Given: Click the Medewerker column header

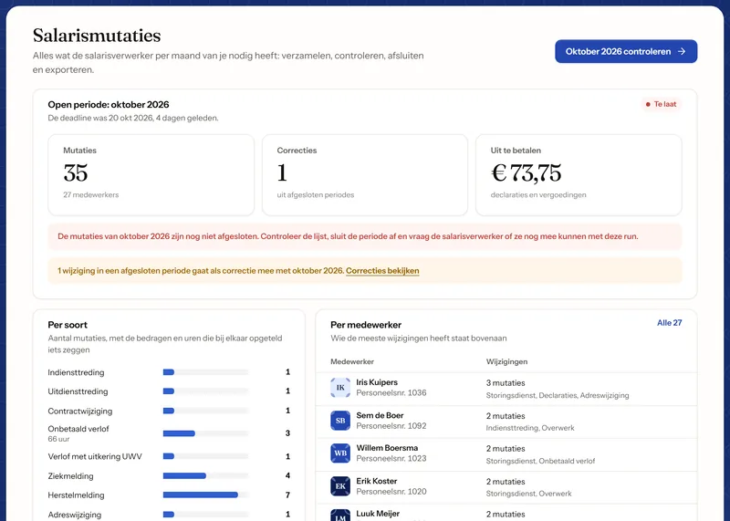Looking at the screenshot, I should point(352,361).
